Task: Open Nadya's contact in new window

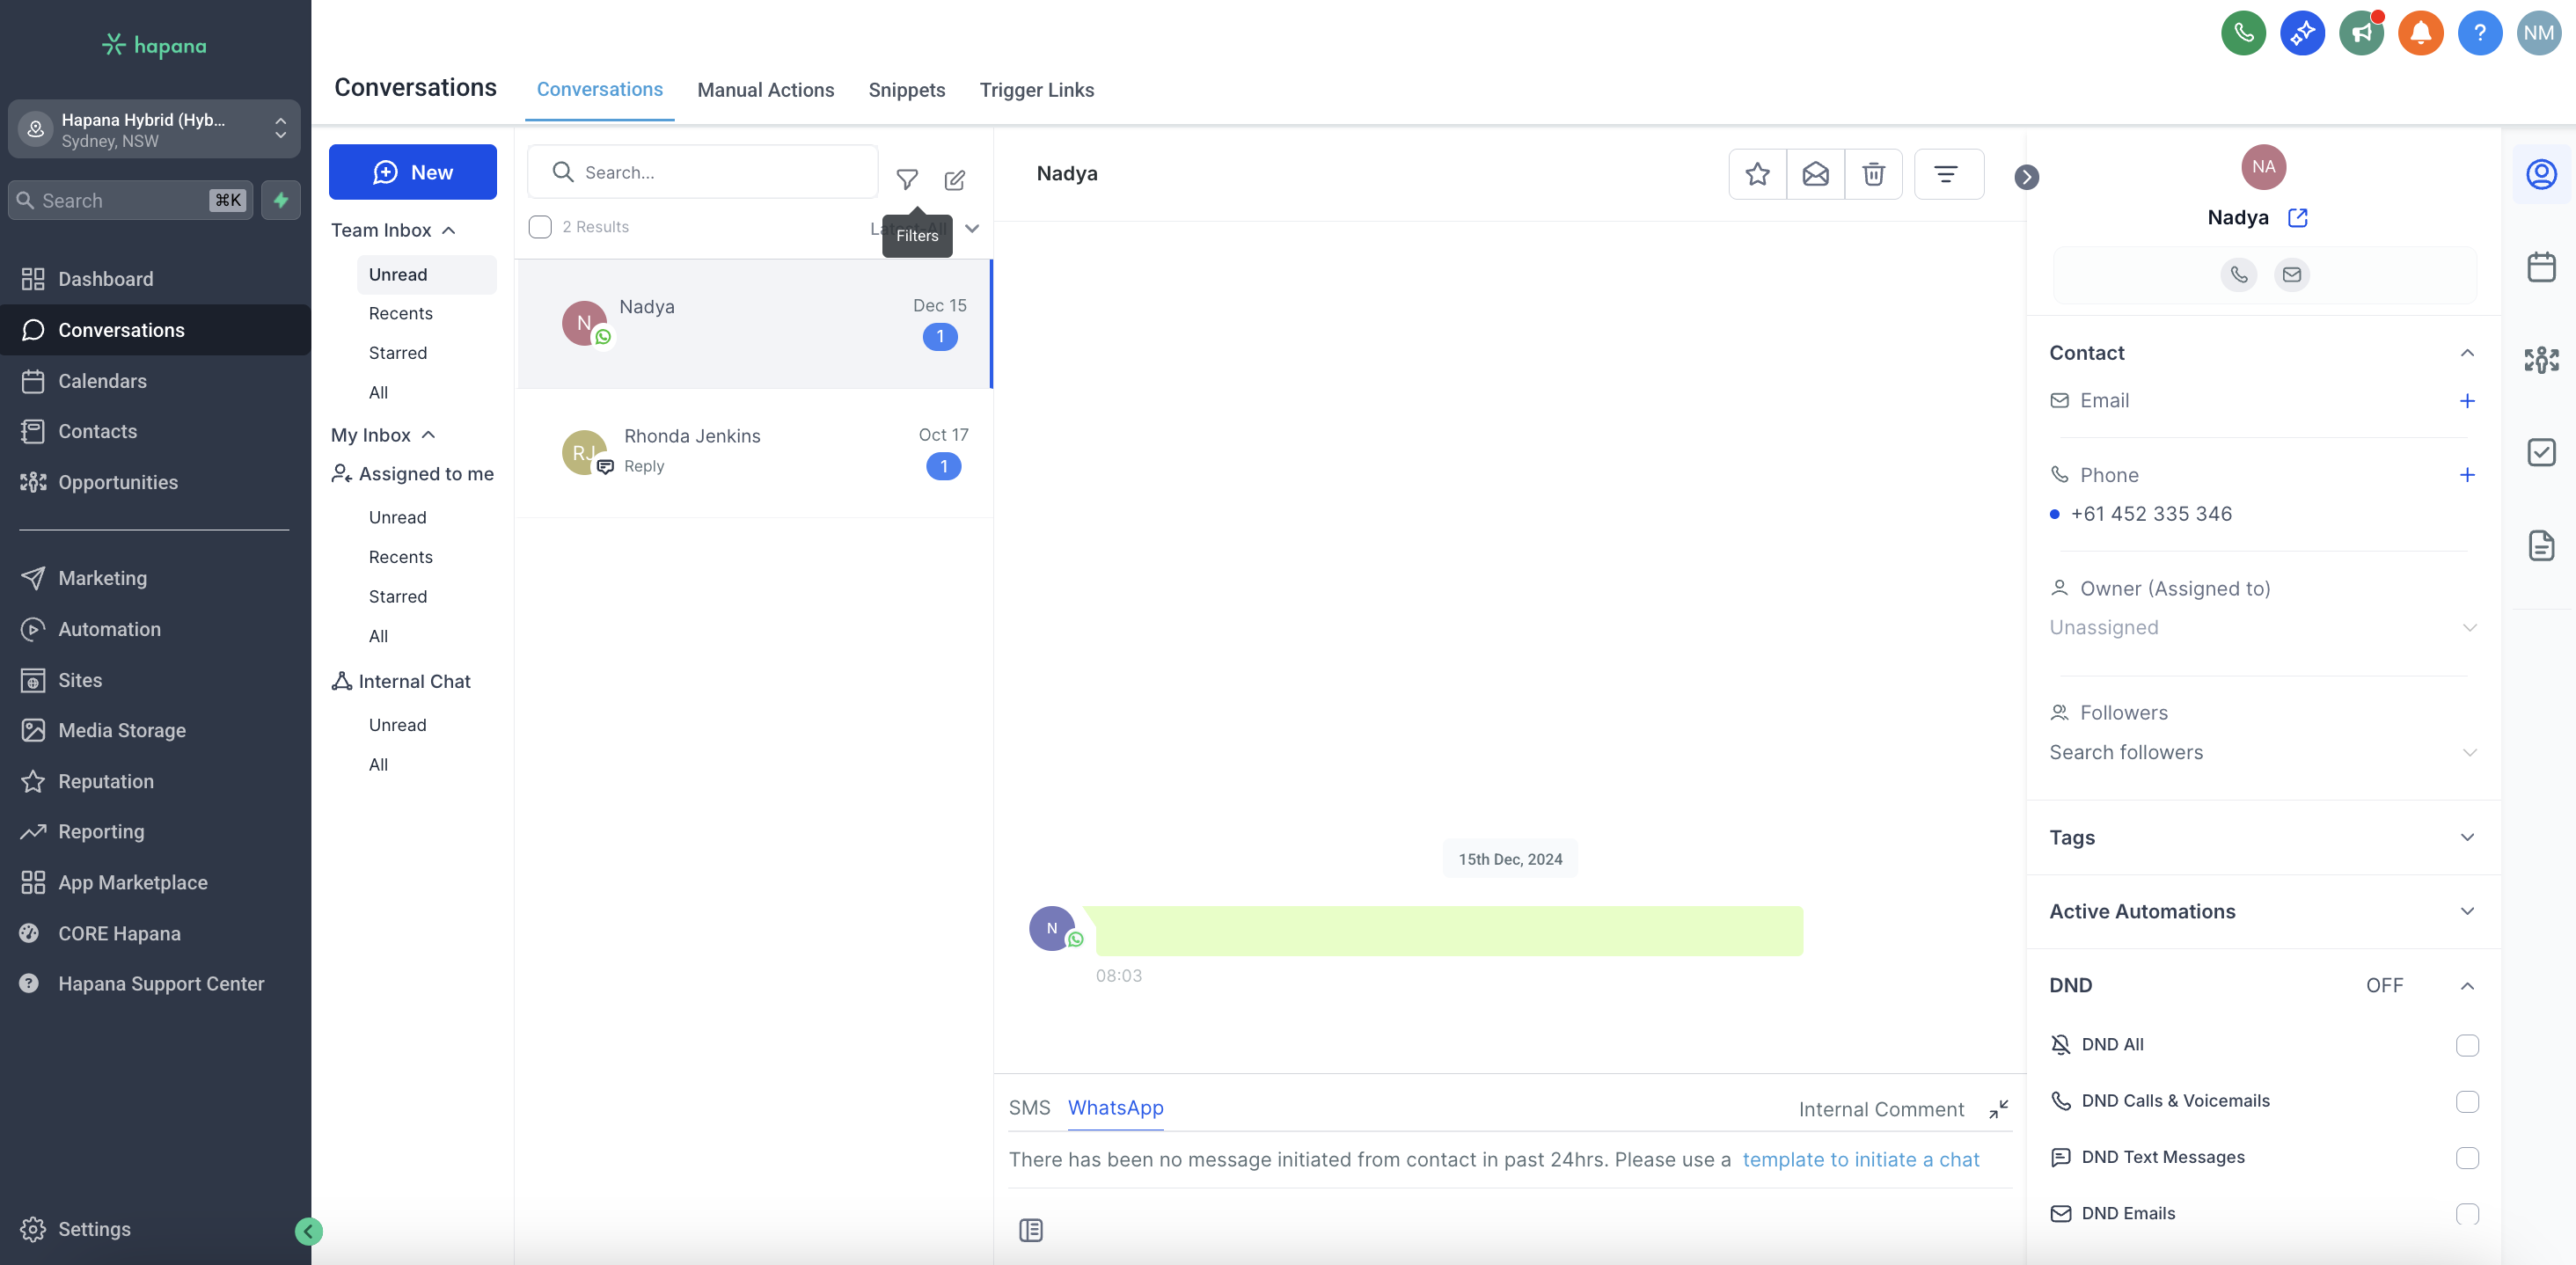Action: pos(2297,217)
